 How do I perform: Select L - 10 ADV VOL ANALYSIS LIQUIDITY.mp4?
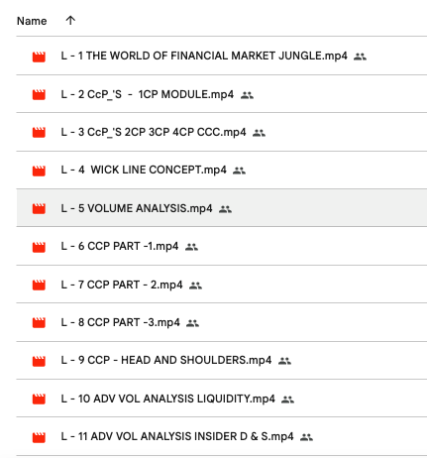[x=222, y=399]
